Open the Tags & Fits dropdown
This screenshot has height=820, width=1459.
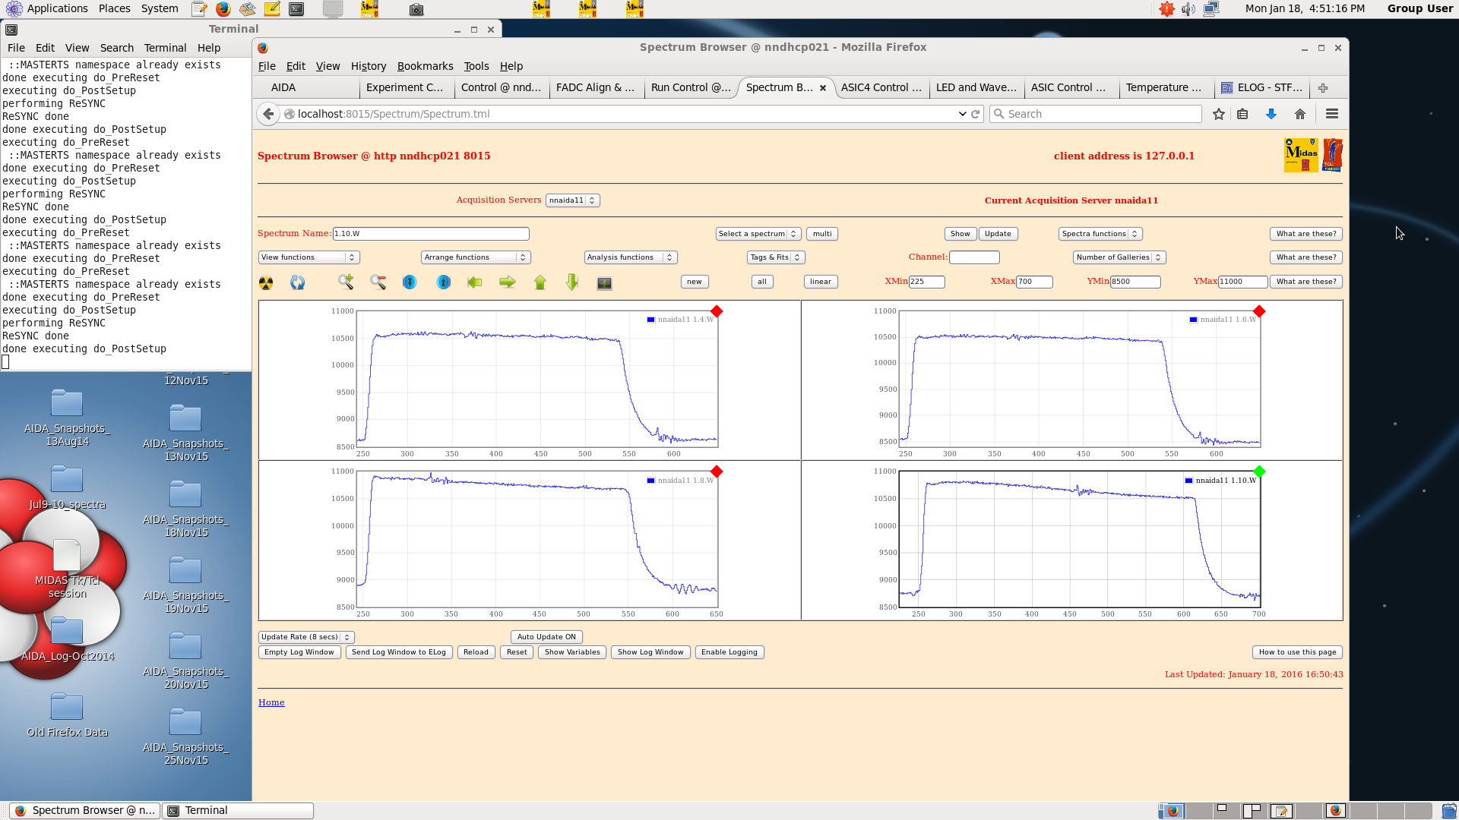pos(775,257)
